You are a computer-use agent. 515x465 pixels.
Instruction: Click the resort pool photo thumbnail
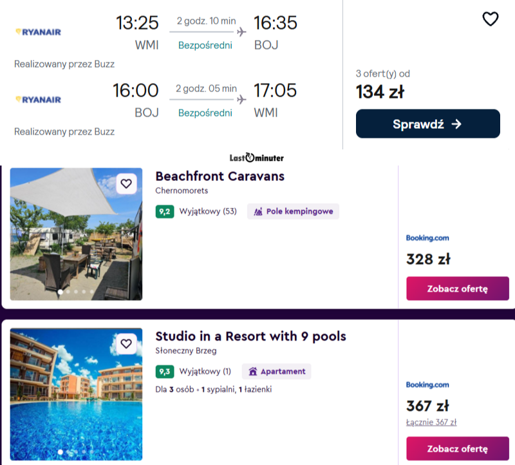tap(76, 394)
